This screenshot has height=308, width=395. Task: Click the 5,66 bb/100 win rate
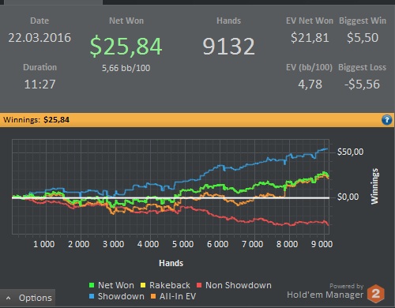(x=126, y=68)
